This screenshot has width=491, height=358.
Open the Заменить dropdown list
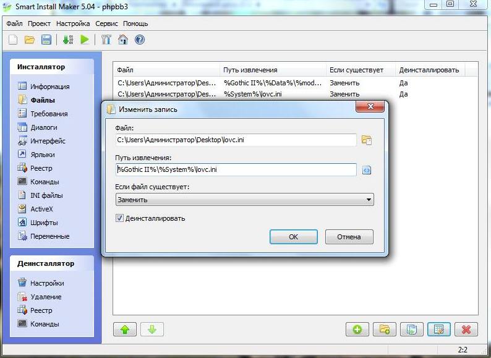click(244, 200)
